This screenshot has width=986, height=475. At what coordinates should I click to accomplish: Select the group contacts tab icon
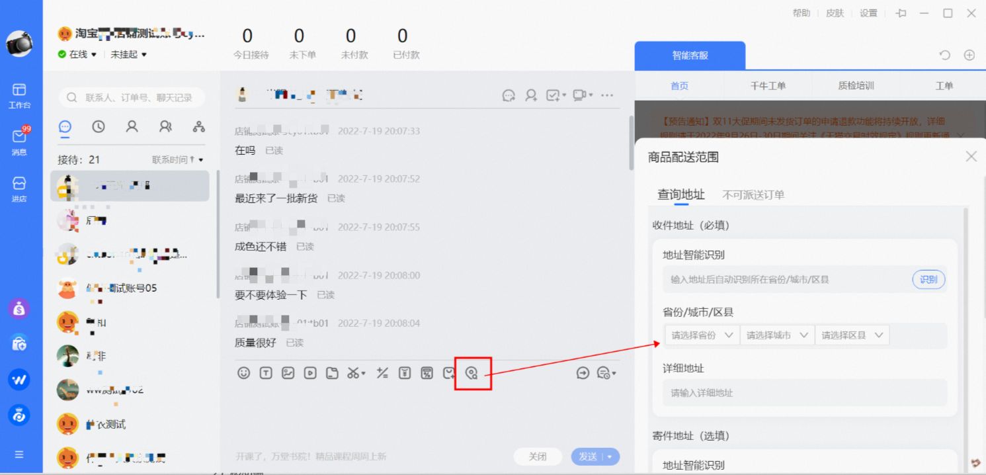[x=165, y=126]
